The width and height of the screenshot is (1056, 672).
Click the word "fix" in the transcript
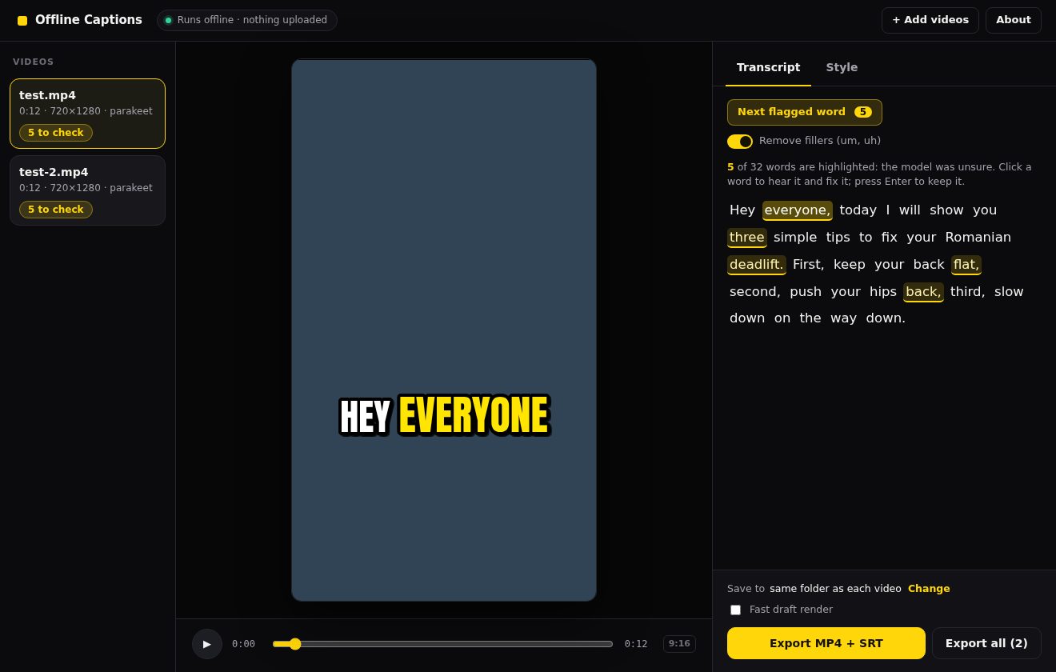[x=890, y=238]
